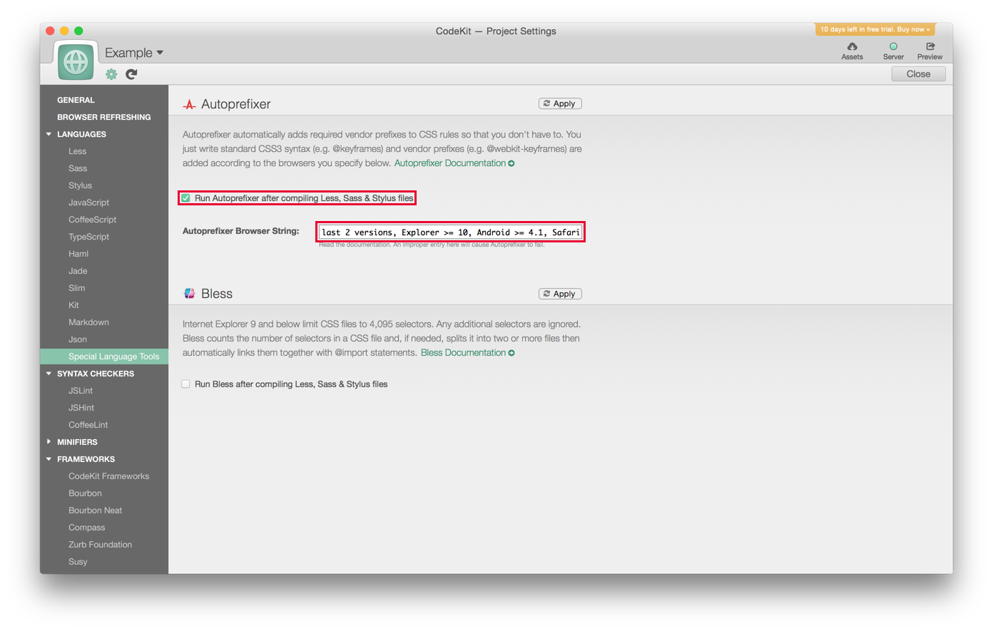Select Special Language Tools item
The image size is (993, 631).
point(104,356)
